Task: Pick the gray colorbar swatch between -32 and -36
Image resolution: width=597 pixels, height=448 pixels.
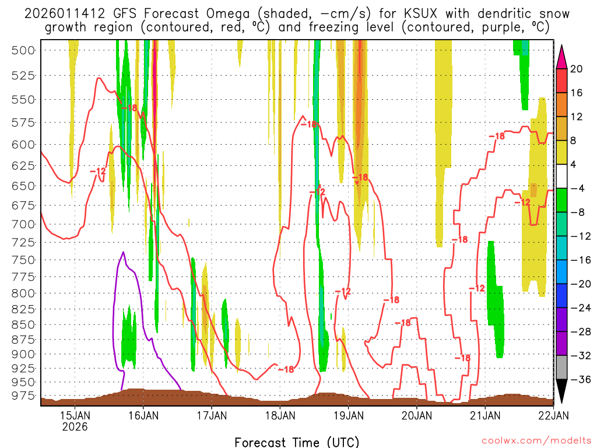Action: pos(561,367)
